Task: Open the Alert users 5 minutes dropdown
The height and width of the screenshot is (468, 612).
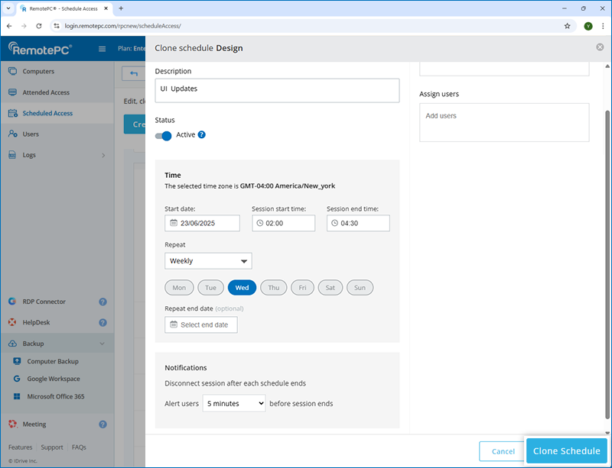Action: pos(234,403)
